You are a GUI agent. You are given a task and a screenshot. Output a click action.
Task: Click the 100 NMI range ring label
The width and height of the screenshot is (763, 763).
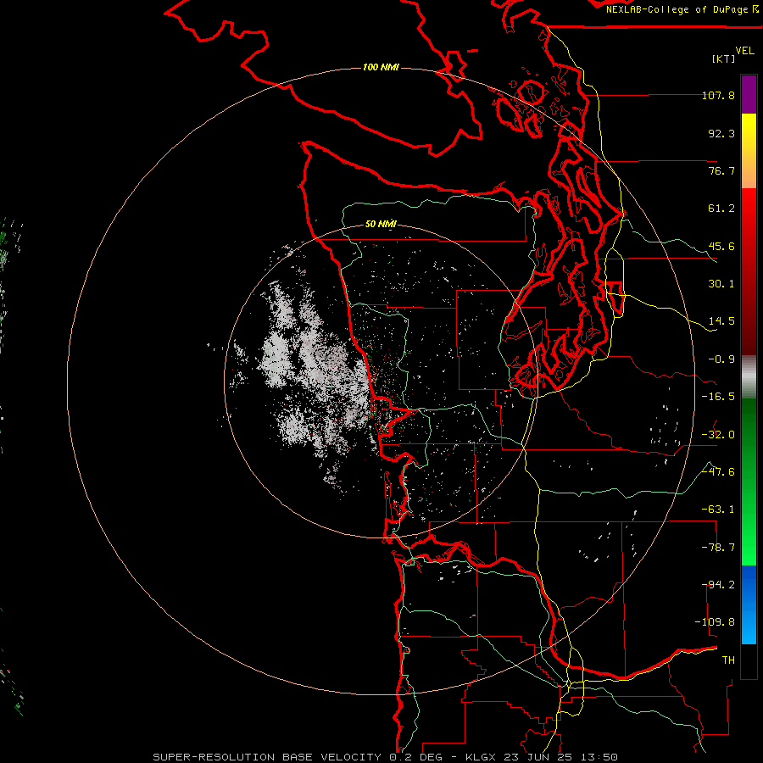click(381, 67)
